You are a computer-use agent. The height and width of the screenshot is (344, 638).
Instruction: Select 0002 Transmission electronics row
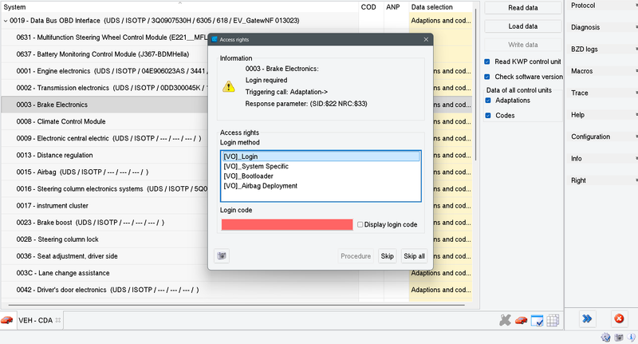point(104,88)
